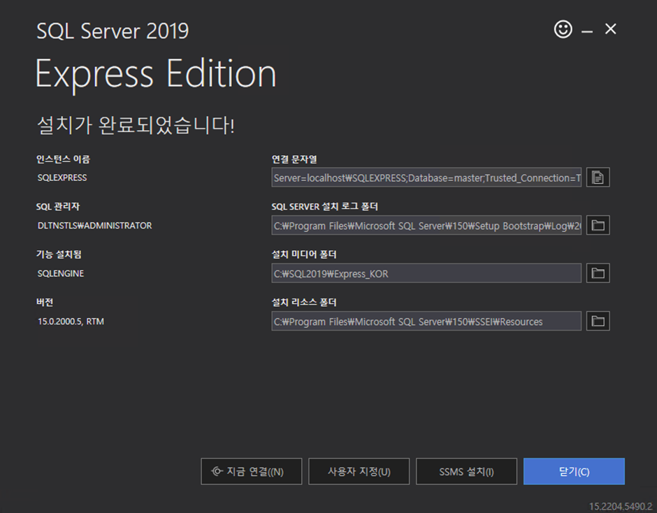Screen dimensions: 657x513
Task: Click the instance name SQLEXPRESS
Action: tap(62, 178)
